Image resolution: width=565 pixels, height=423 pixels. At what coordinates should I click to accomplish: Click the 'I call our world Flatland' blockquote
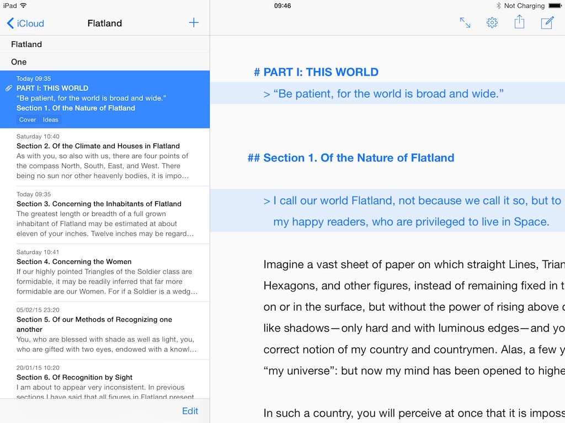387,211
